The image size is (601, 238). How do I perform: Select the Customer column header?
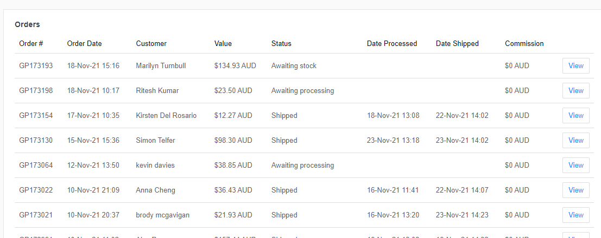(x=151, y=43)
